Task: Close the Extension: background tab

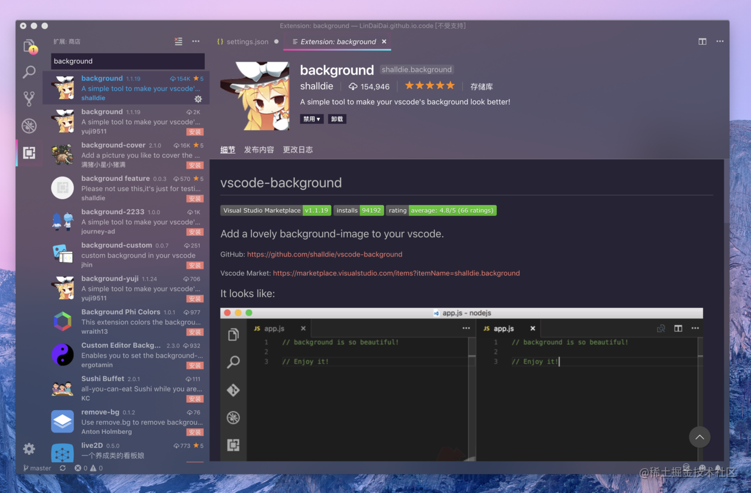Action: (x=384, y=42)
